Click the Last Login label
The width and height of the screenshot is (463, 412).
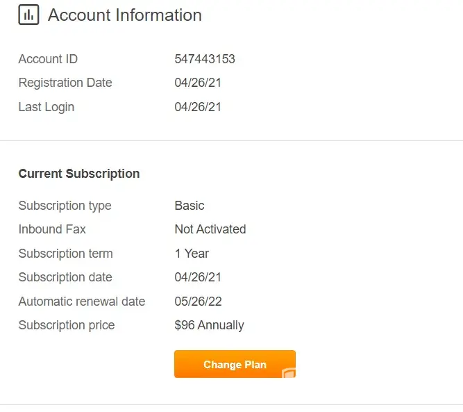point(46,107)
